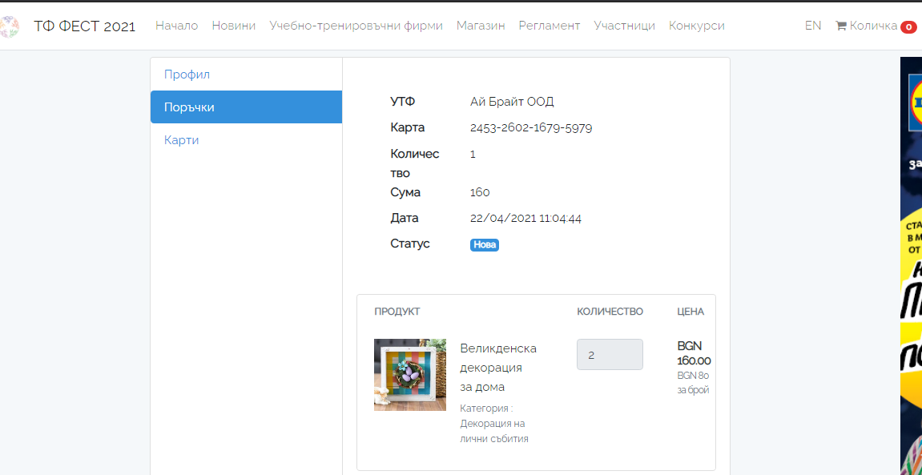Select the Поръчки sidebar tab

click(x=247, y=107)
